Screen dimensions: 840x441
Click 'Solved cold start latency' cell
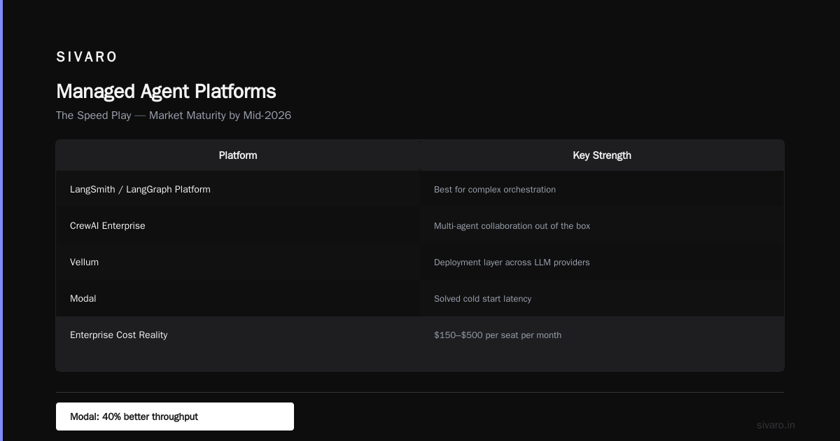602,298
